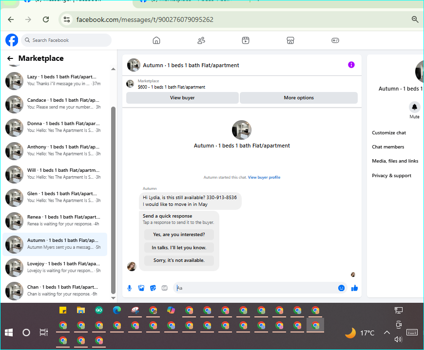Image resolution: width=424 pixels, height=350 pixels.
Task: Click the '$600 - 1 beds 1 bath Flat/apartment' listing
Action: (172, 87)
